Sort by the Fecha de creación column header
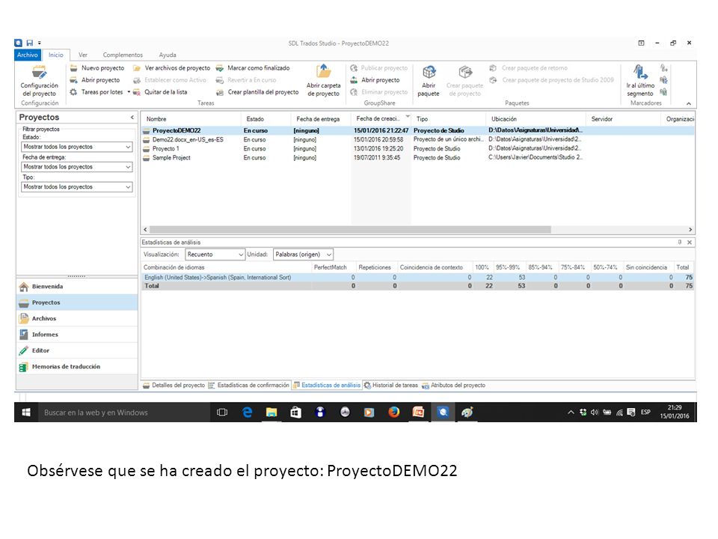Screen dimensions: 718x539 pos(381,119)
